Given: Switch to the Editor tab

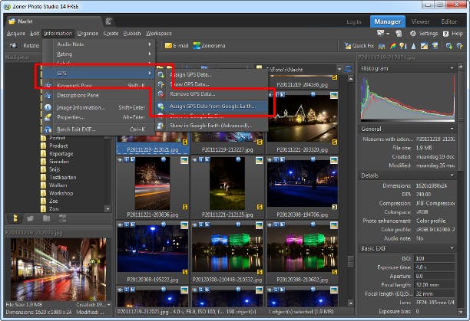Looking at the screenshot, I should (x=448, y=22).
